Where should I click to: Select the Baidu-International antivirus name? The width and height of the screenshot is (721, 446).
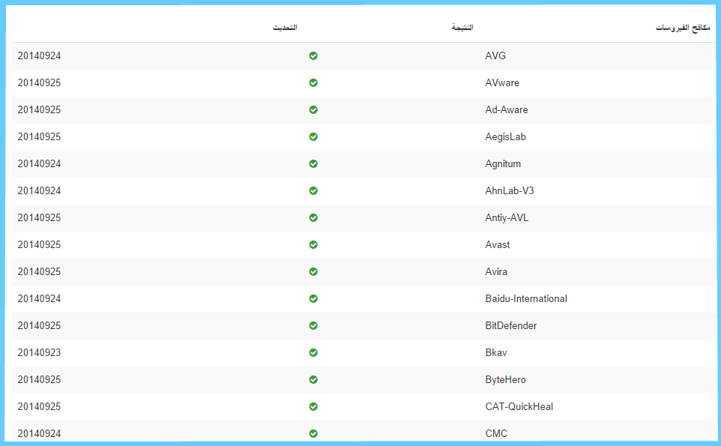point(526,298)
